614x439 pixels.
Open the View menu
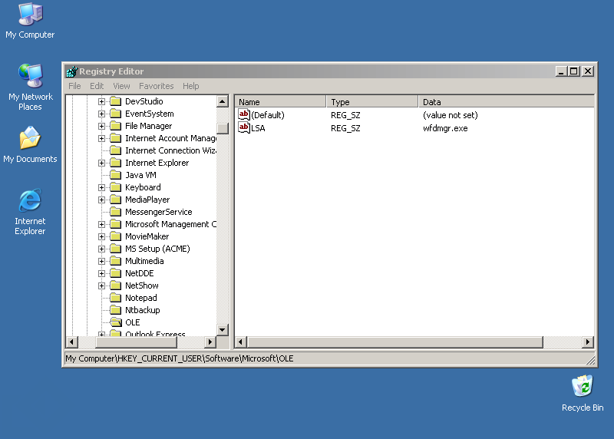tap(121, 86)
